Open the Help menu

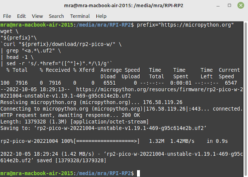tap(101, 16)
